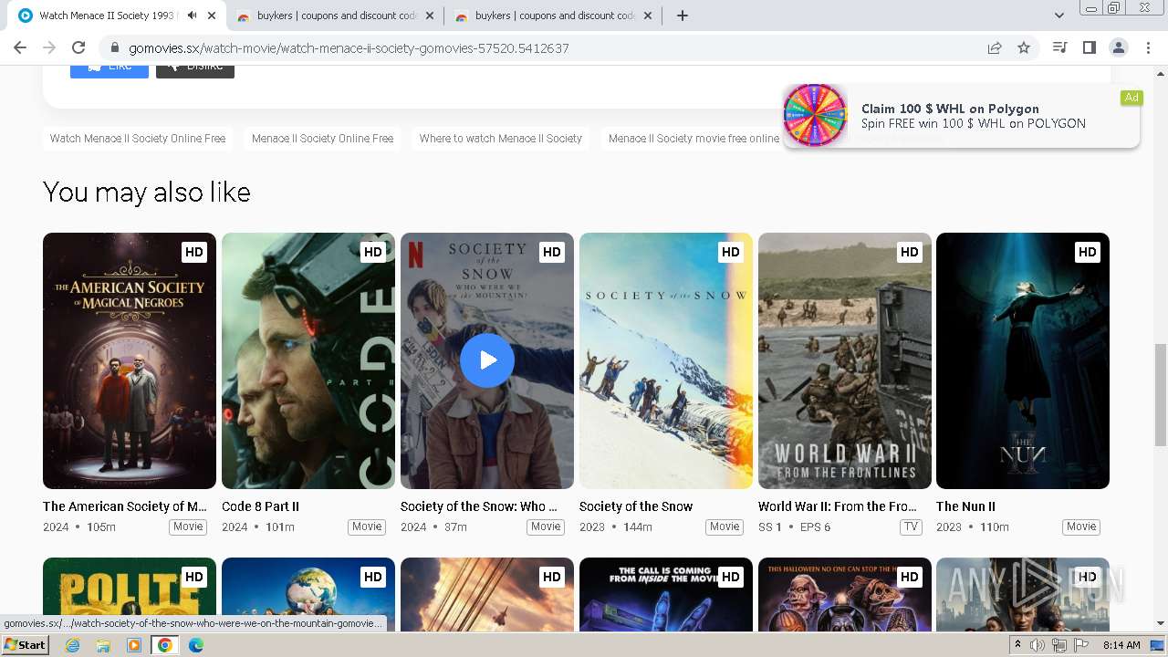
Task: Click the 8:14 AM system clock
Action: point(1121,645)
